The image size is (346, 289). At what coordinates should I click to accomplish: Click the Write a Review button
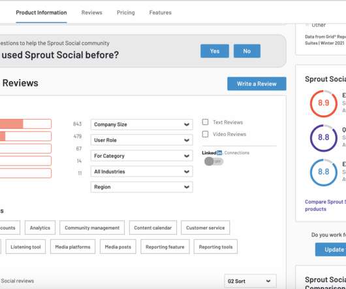[257, 84]
